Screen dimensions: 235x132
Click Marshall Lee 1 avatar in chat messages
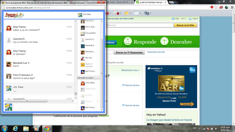pyautogui.click(x=9, y=64)
